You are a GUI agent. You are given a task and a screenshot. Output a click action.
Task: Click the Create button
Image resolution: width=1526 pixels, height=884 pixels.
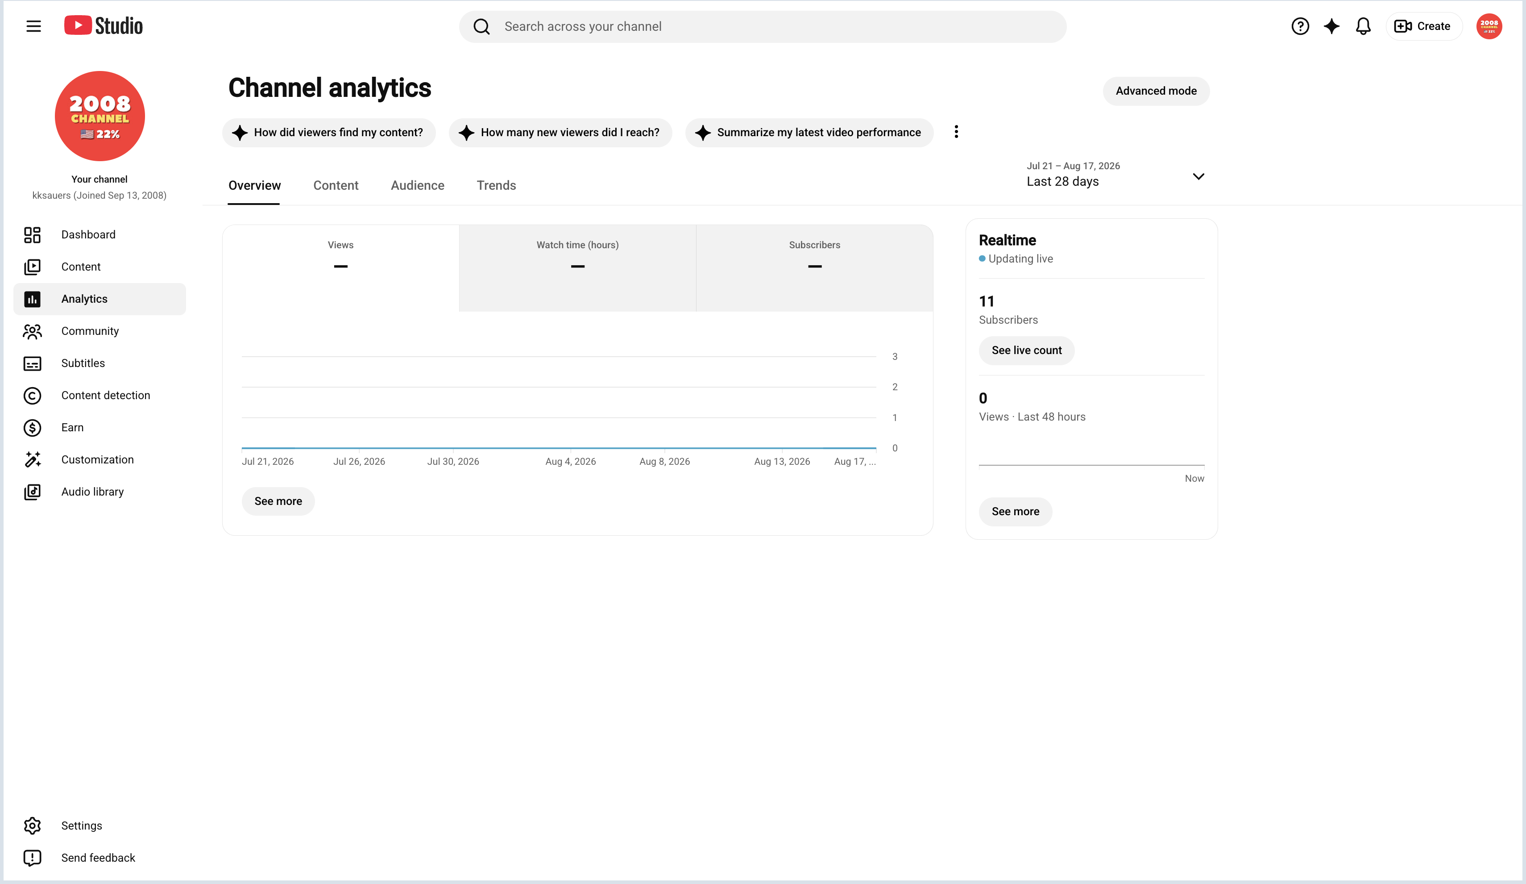coord(1424,26)
